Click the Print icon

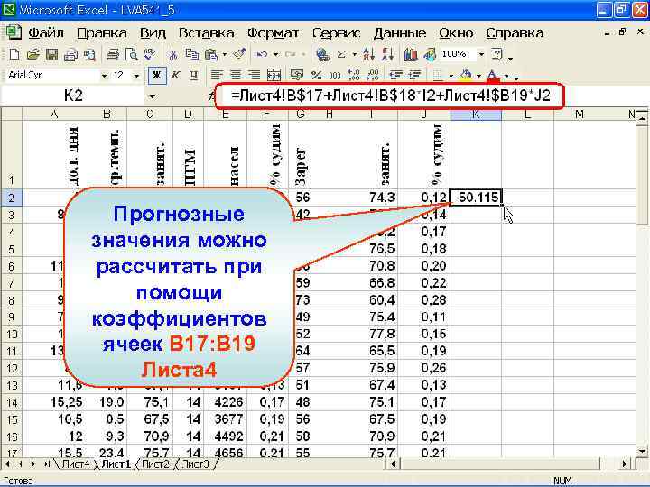(112, 54)
